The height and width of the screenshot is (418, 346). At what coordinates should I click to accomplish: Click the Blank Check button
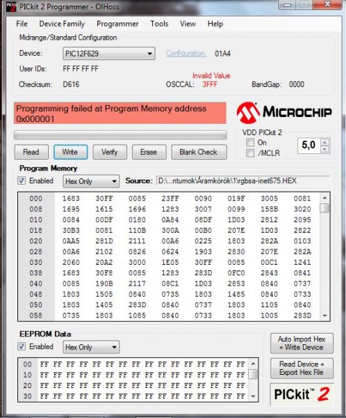pos(199,152)
